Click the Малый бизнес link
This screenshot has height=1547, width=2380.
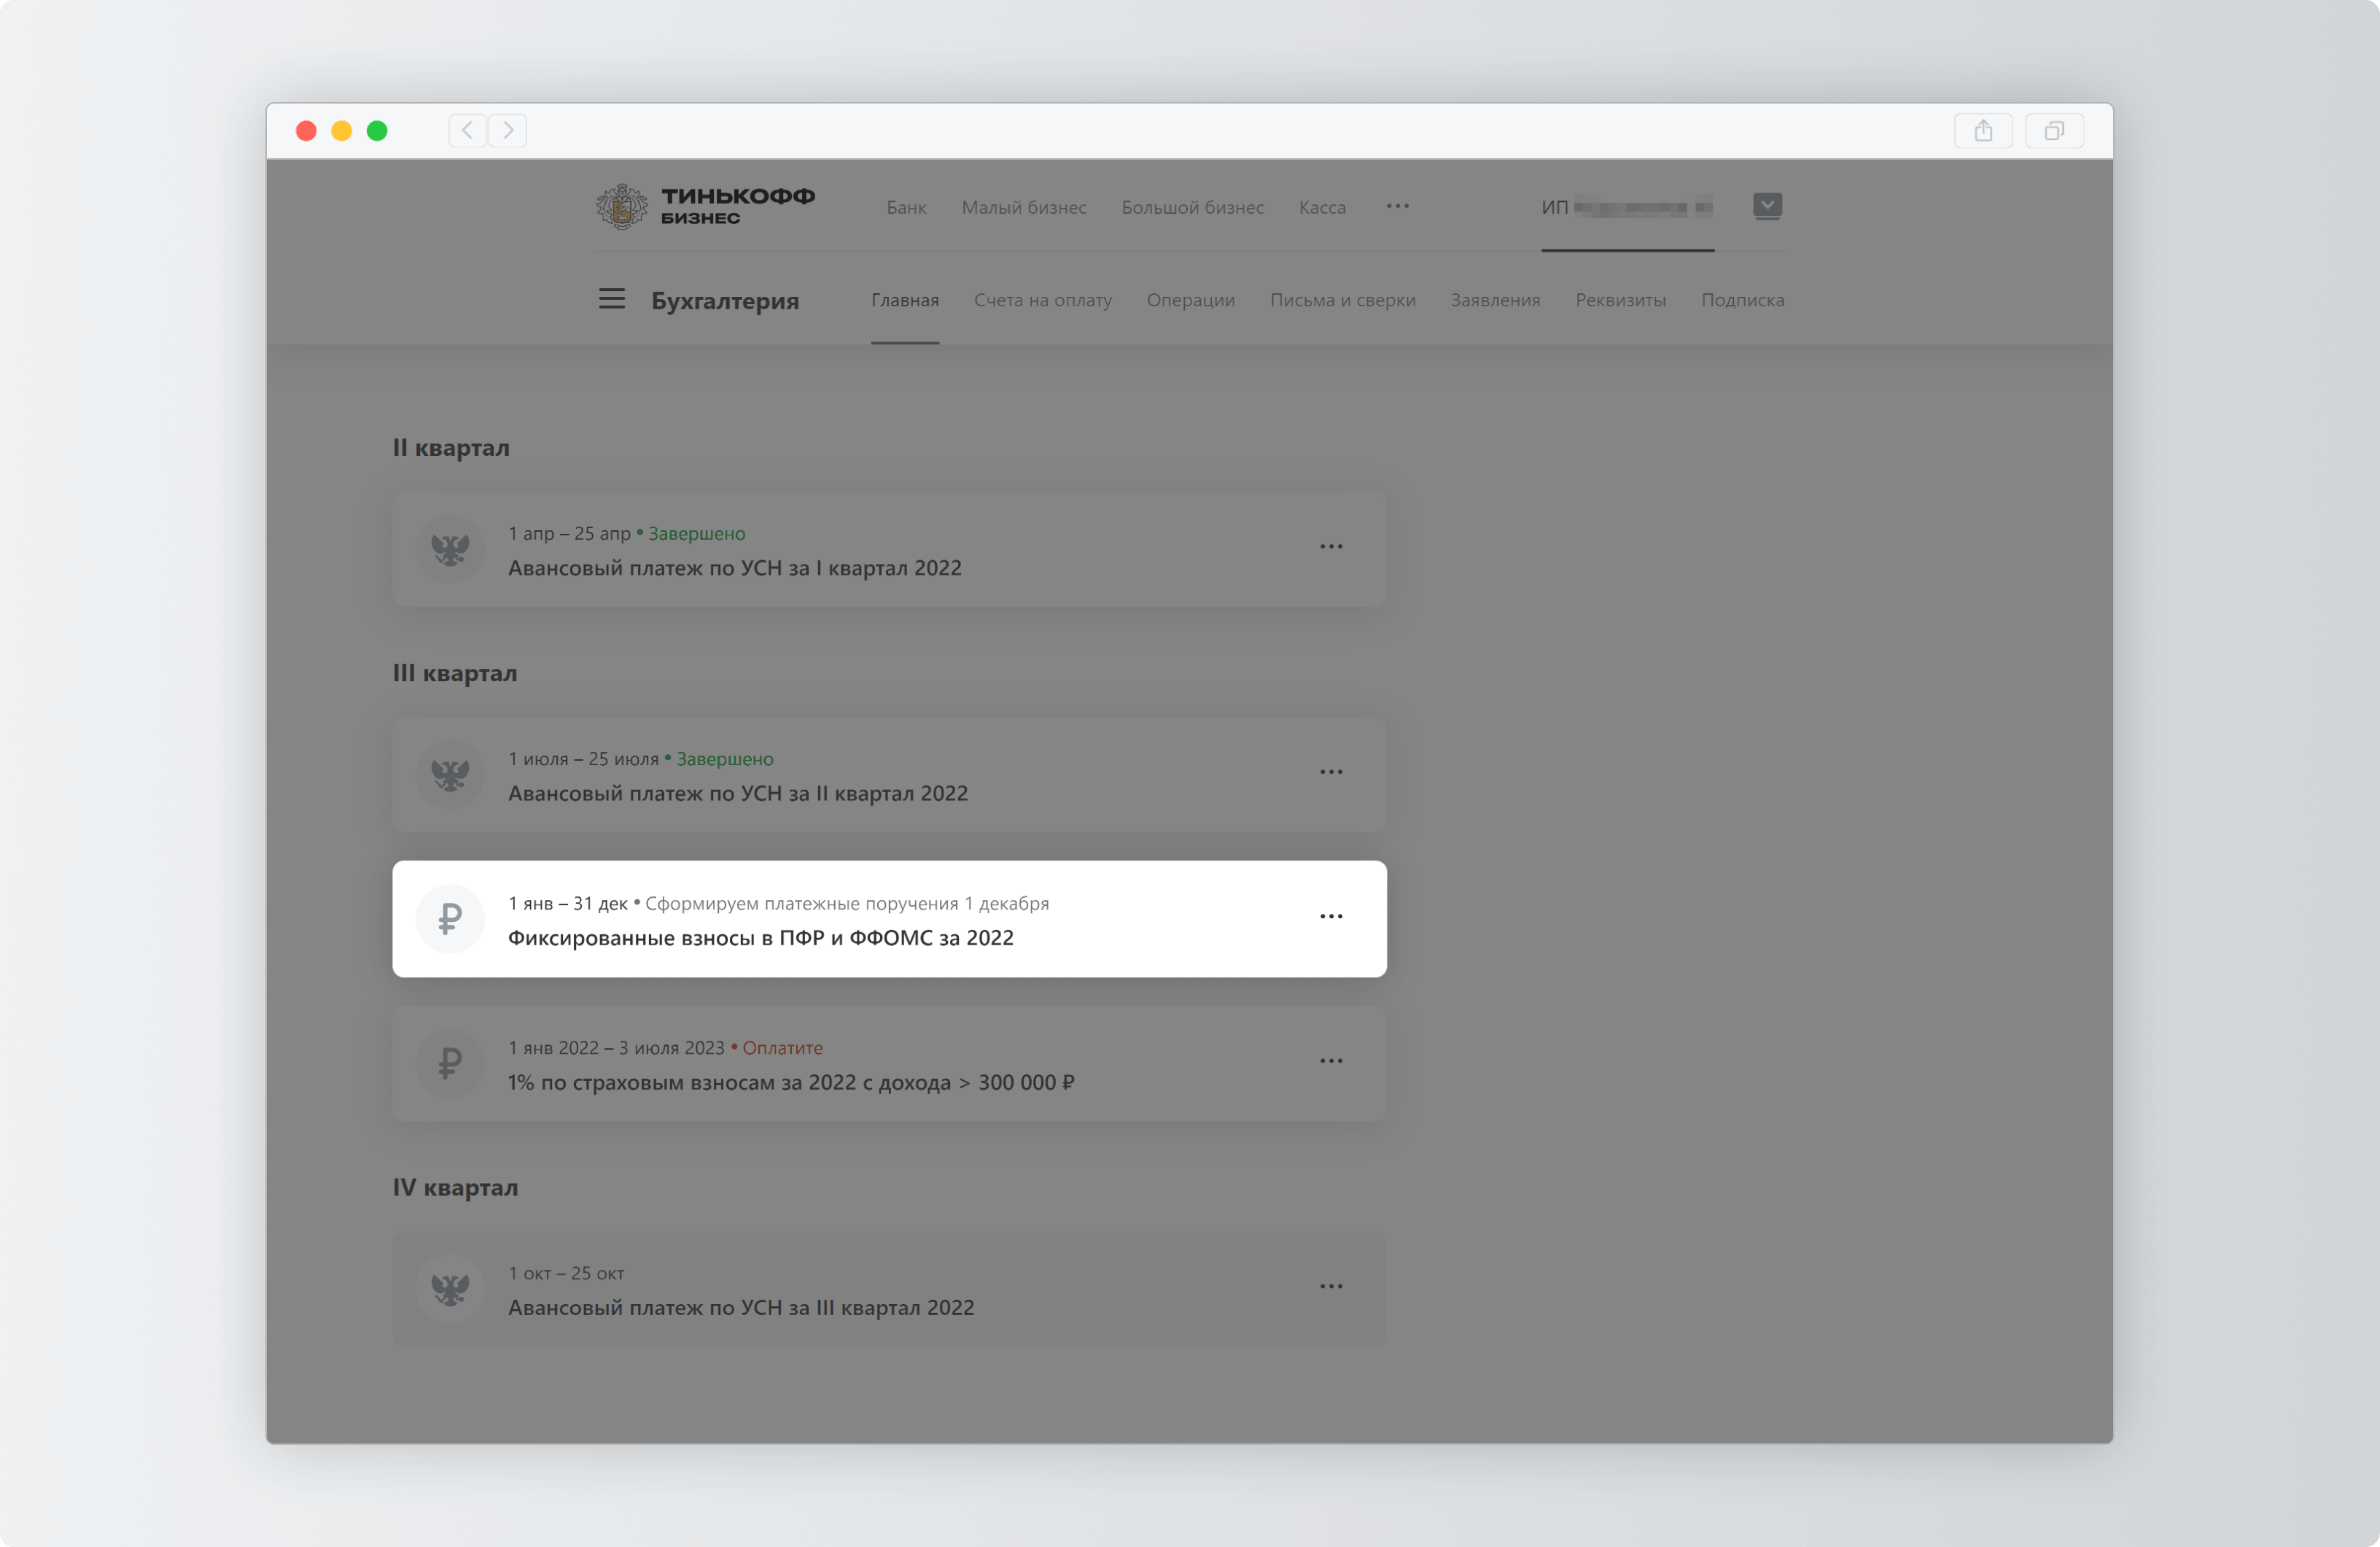(1023, 207)
